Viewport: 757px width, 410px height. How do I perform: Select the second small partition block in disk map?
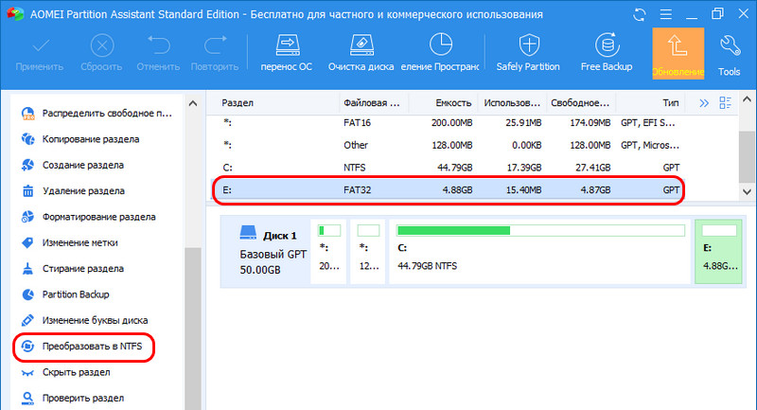(x=369, y=252)
